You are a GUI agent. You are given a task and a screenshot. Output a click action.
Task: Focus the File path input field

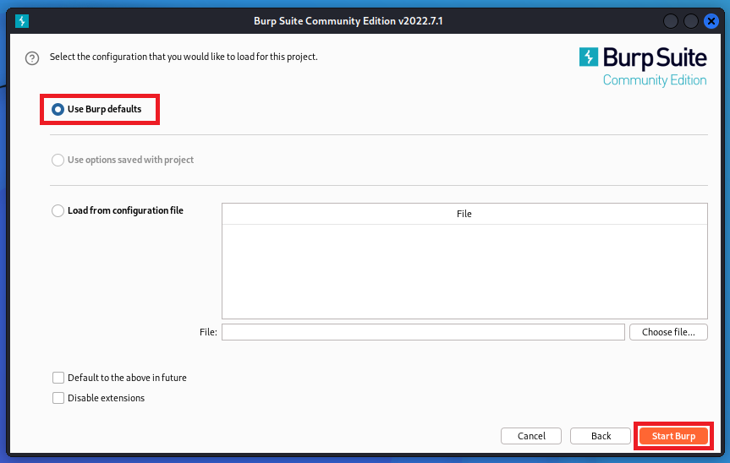click(423, 332)
